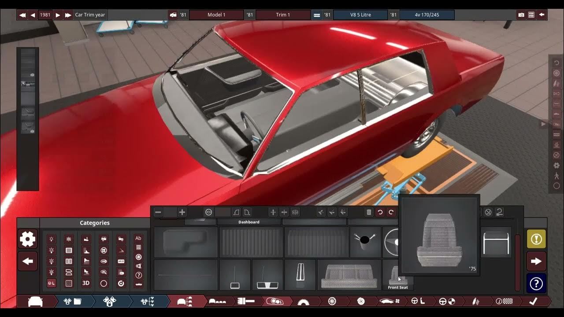This screenshot has height=317, width=564.
Task: Choose the three-seat rear bench thumbnail
Action: coord(349,275)
